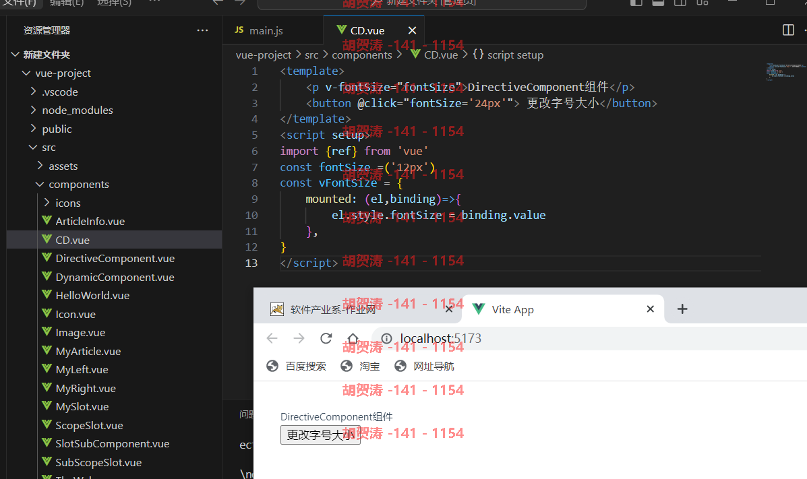Reload the localhost page
The width and height of the screenshot is (807, 479).
[326, 338]
